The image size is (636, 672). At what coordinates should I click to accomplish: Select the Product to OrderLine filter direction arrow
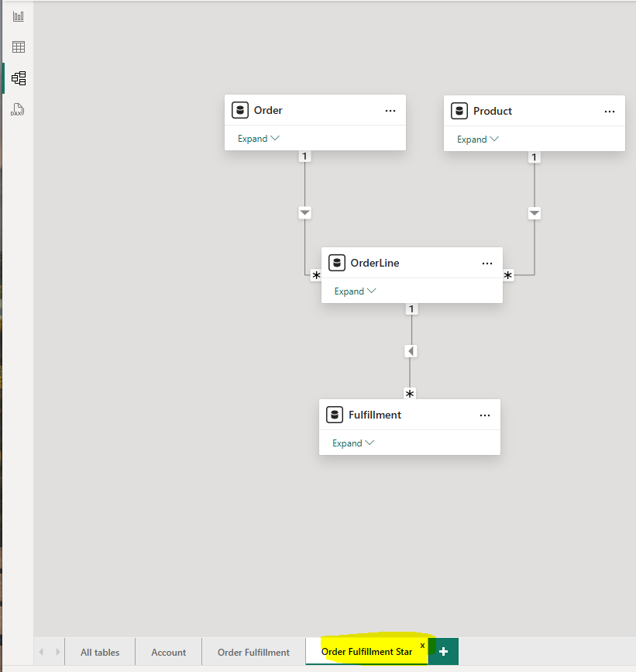click(534, 213)
